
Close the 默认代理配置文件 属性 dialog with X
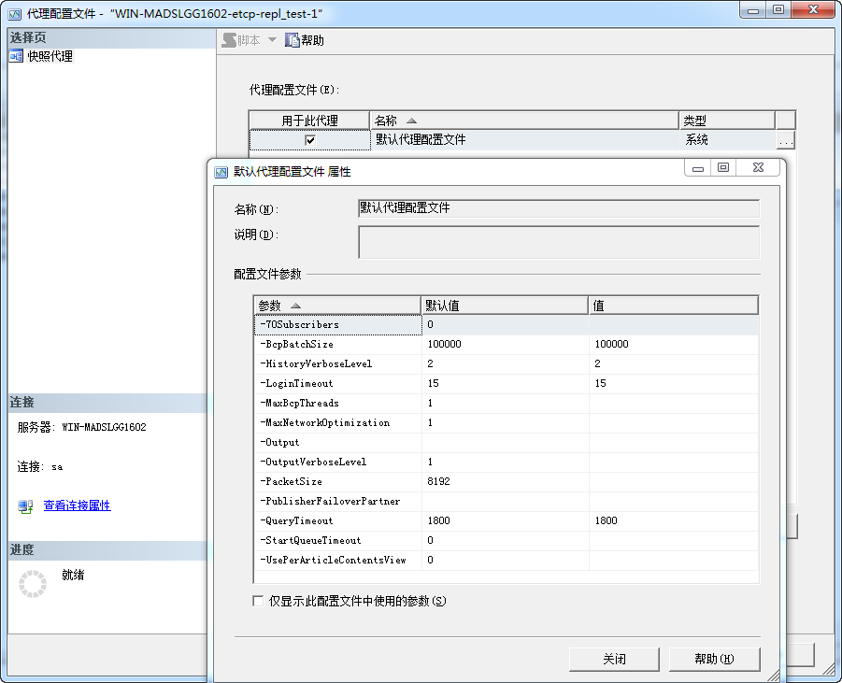click(x=758, y=167)
